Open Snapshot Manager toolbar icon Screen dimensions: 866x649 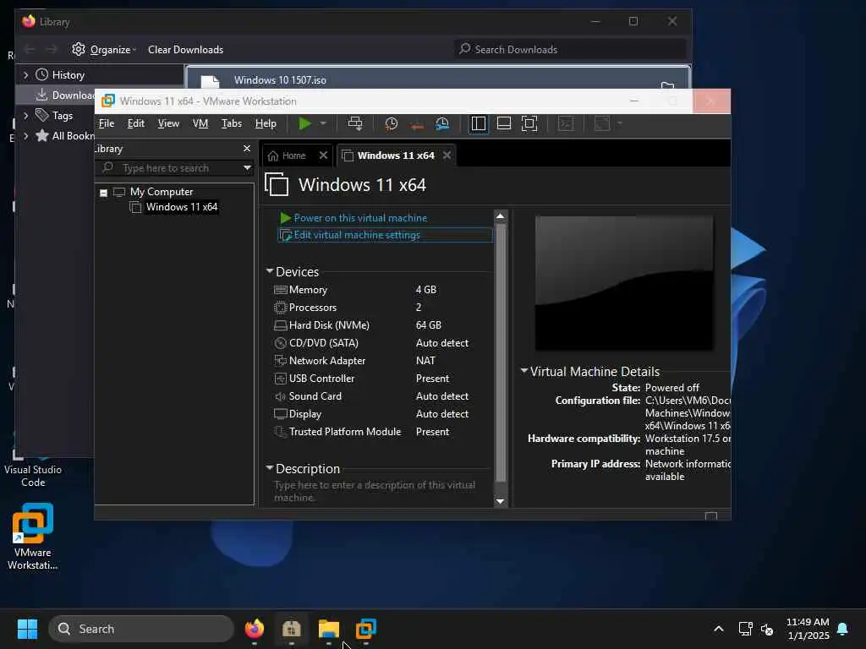[x=442, y=123]
